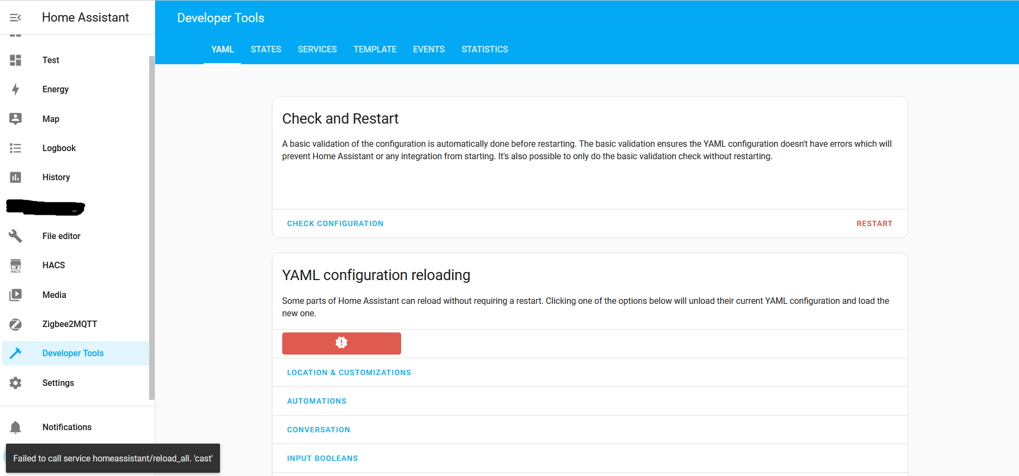Click the red failed reload button

(x=342, y=343)
